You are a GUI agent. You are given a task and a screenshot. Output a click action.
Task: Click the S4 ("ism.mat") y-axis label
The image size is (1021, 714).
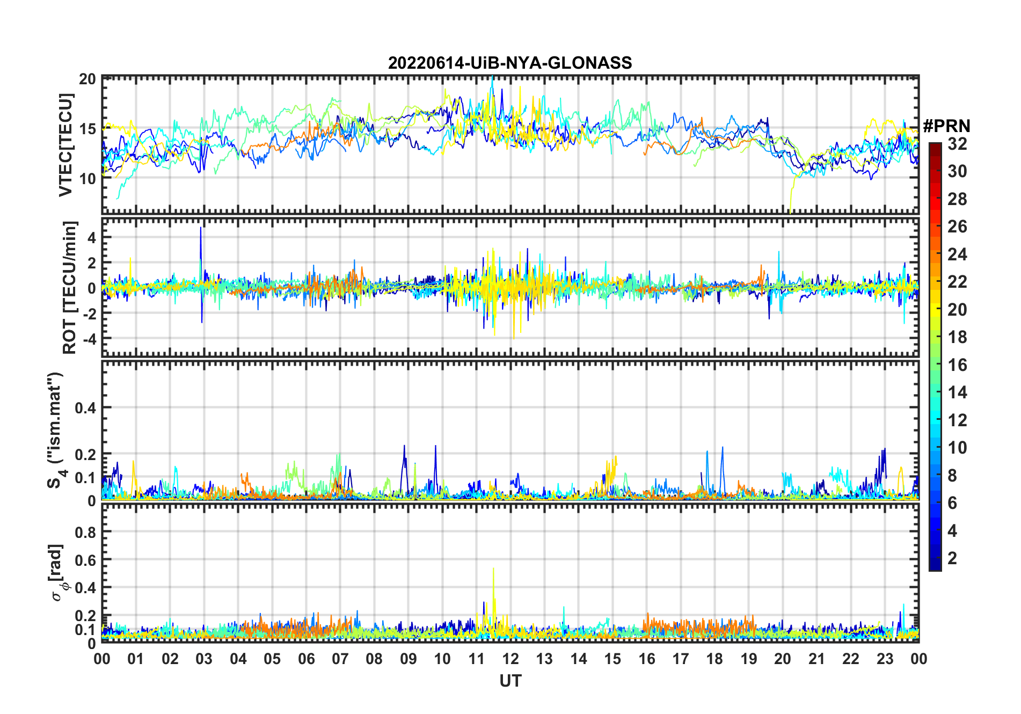tap(56, 431)
